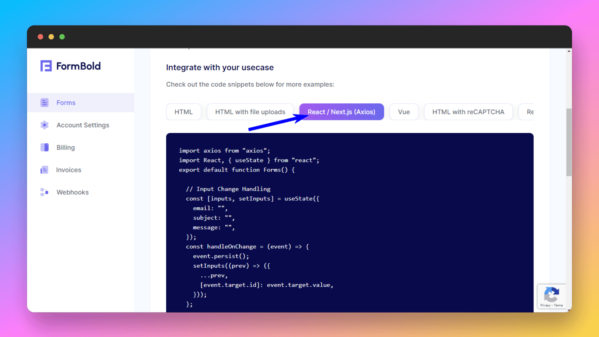Select the partially hidden tab after reCAPTCHA

pos(530,112)
